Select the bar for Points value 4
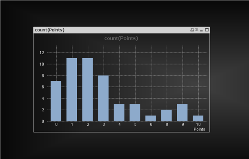Viewport: 249px width, 159px height. coord(119,113)
